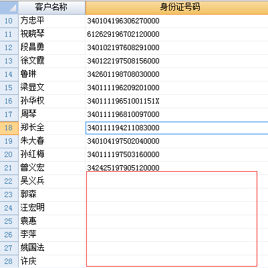Click the active ID cell 340111194211083000
The width and height of the screenshot is (268, 268).
[x=177, y=128]
